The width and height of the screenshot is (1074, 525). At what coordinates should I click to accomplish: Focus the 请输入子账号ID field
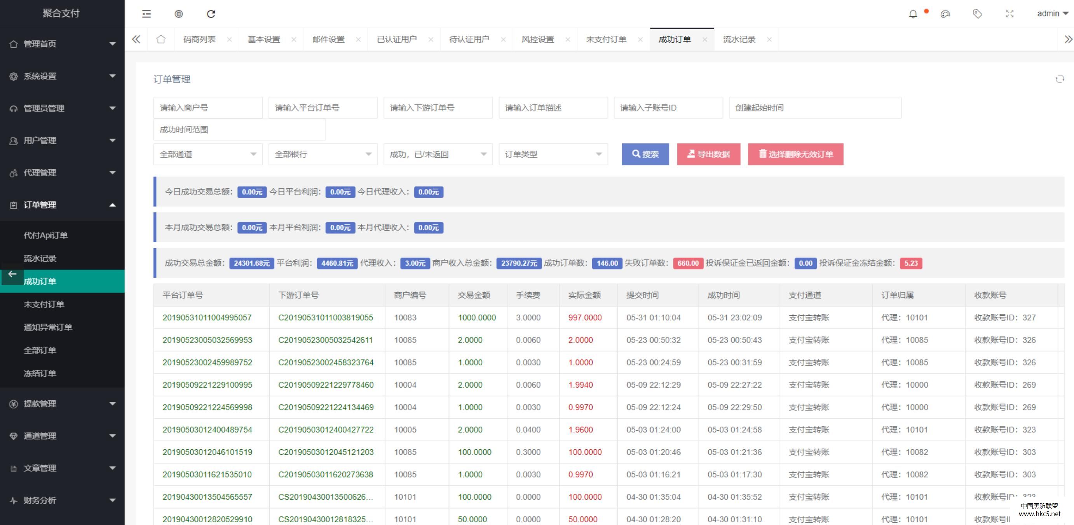(x=668, y=108)
